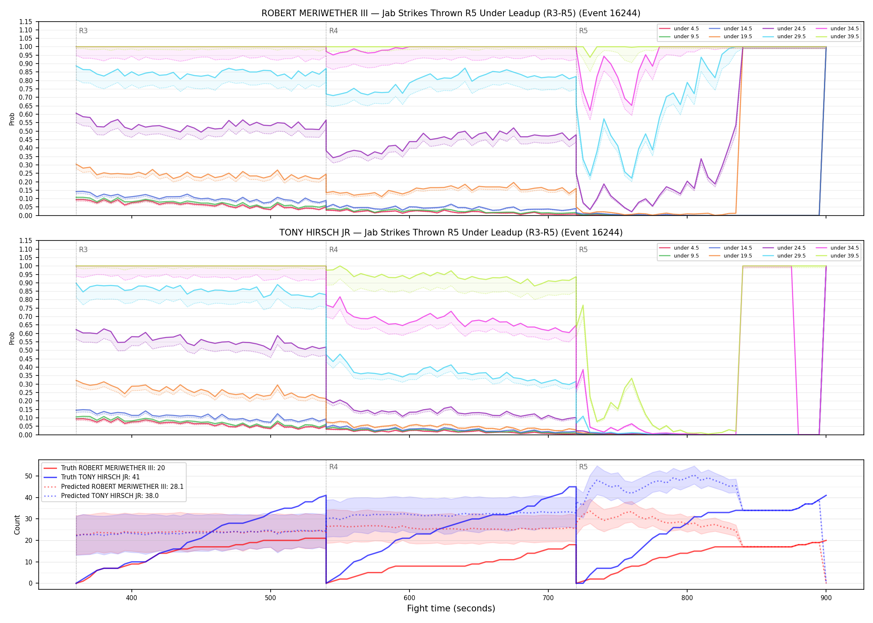Click the R5 round marker in the Hirsch chart
The width and height of the screenshot is (873, 623).
pos(583,250)
